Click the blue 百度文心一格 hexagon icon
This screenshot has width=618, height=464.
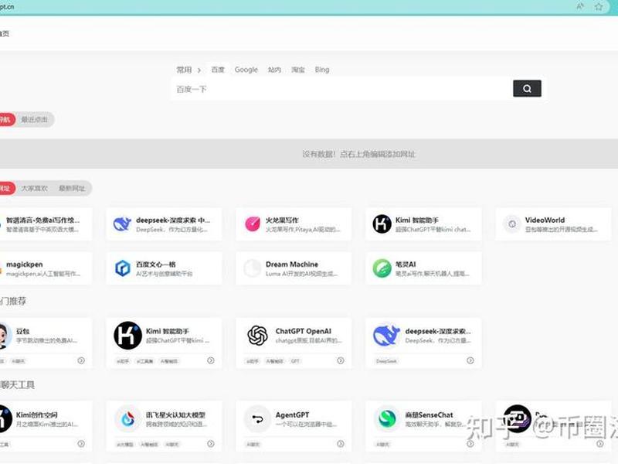pyautogui.click(x=123, y=268)
